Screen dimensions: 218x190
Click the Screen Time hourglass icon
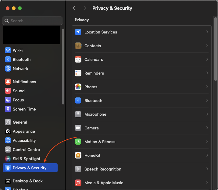8,109
